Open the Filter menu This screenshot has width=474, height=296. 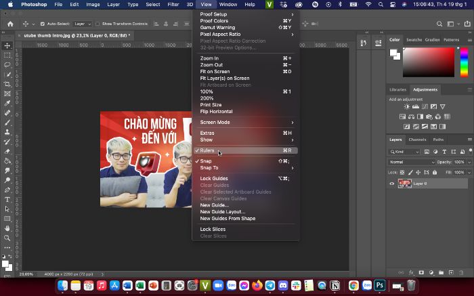coord(173,5)
